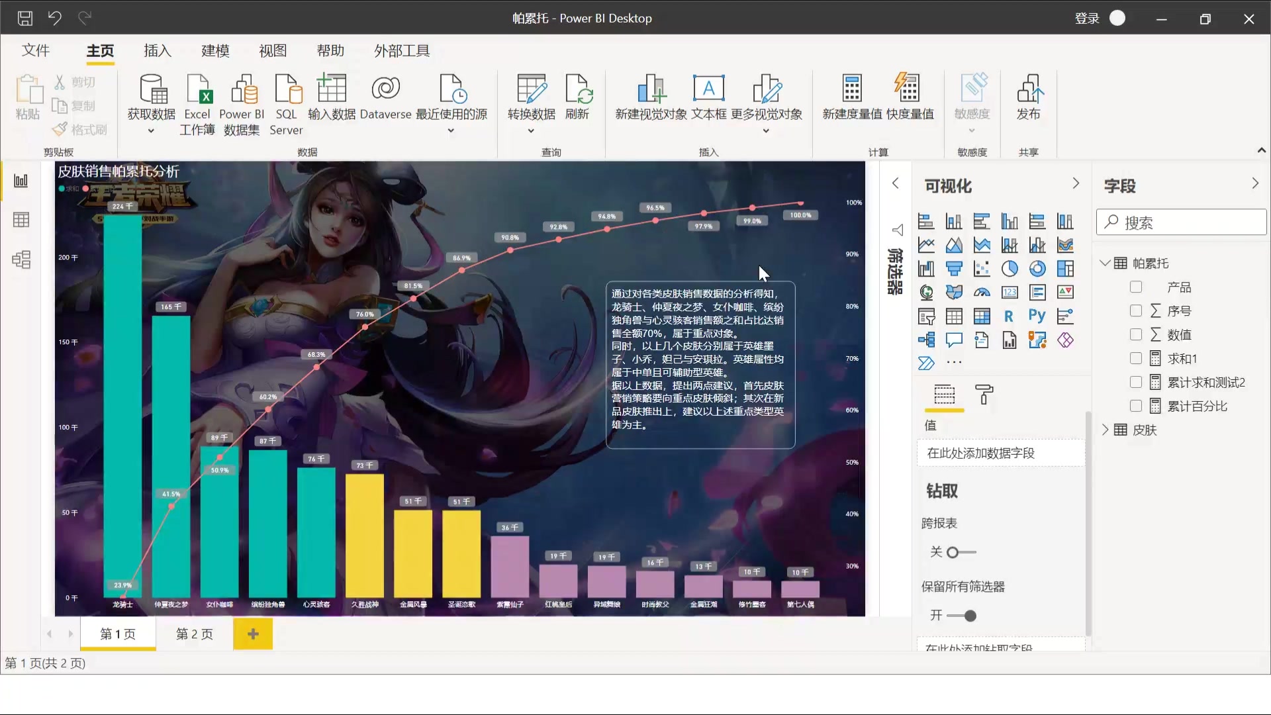Open the fields well tab icon

pyautogui.click(x=945, y=395)
